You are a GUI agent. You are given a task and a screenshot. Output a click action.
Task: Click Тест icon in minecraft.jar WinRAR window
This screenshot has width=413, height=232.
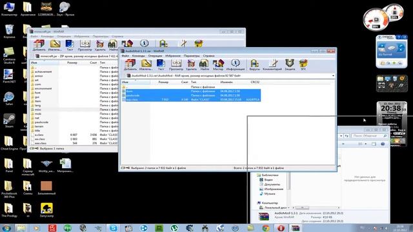70,45
